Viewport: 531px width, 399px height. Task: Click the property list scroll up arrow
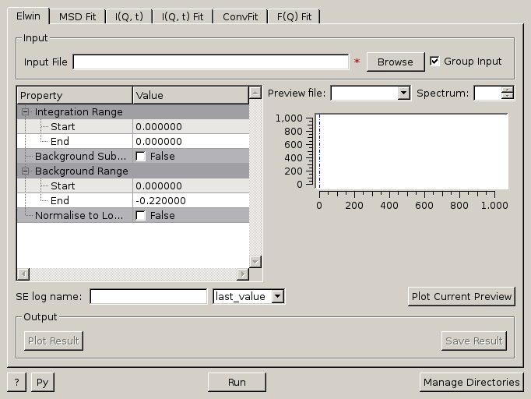[x=255, y=94]
